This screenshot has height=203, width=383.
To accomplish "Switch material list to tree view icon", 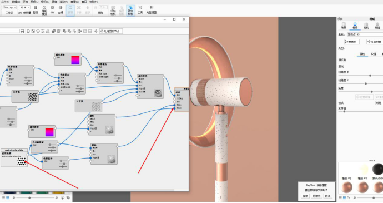I will coord(349,197).
